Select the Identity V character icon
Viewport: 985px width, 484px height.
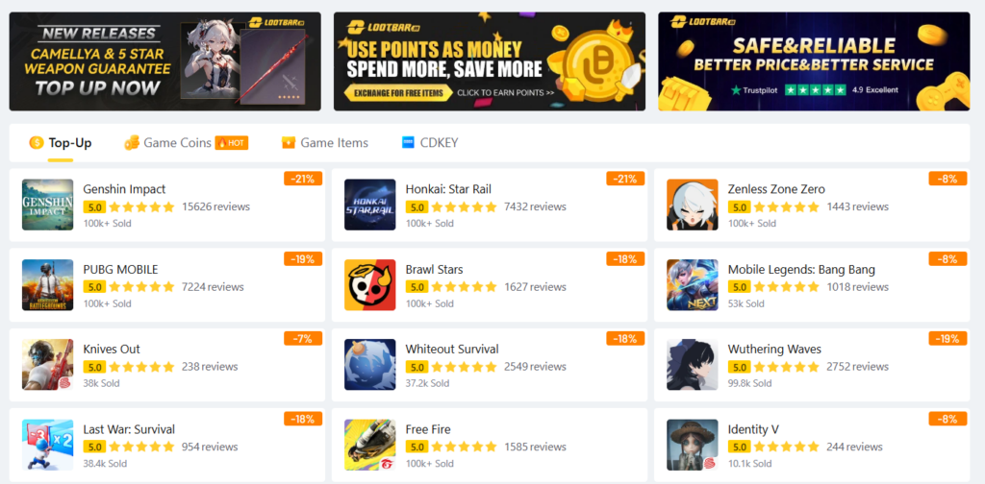(x=693, y=446)
